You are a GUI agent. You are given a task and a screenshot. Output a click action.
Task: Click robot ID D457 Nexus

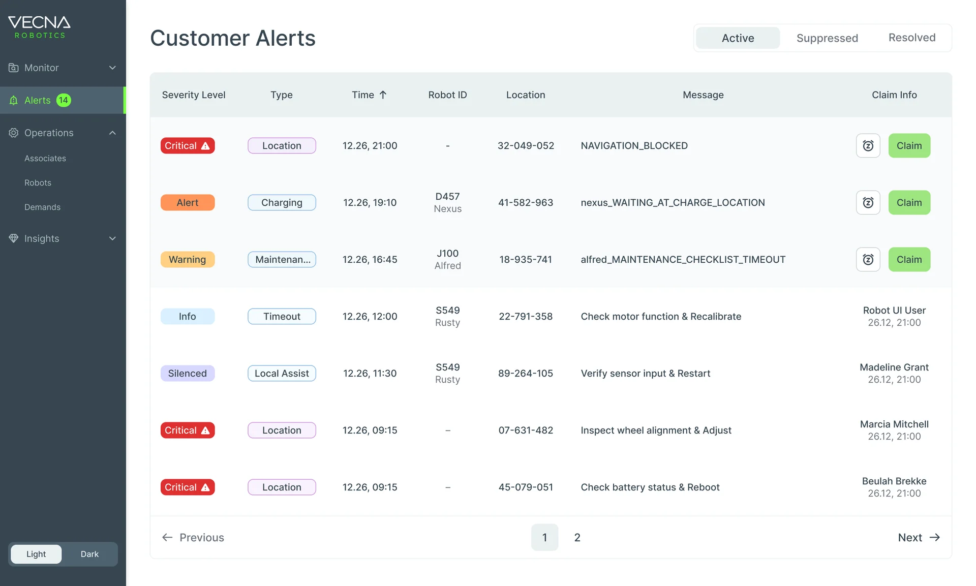[447, 203]
